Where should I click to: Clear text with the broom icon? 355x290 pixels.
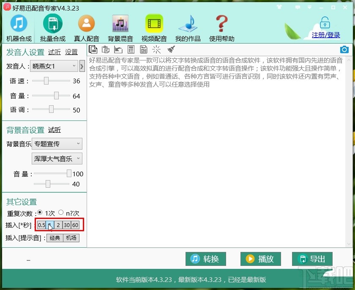(x=171, y=49)
